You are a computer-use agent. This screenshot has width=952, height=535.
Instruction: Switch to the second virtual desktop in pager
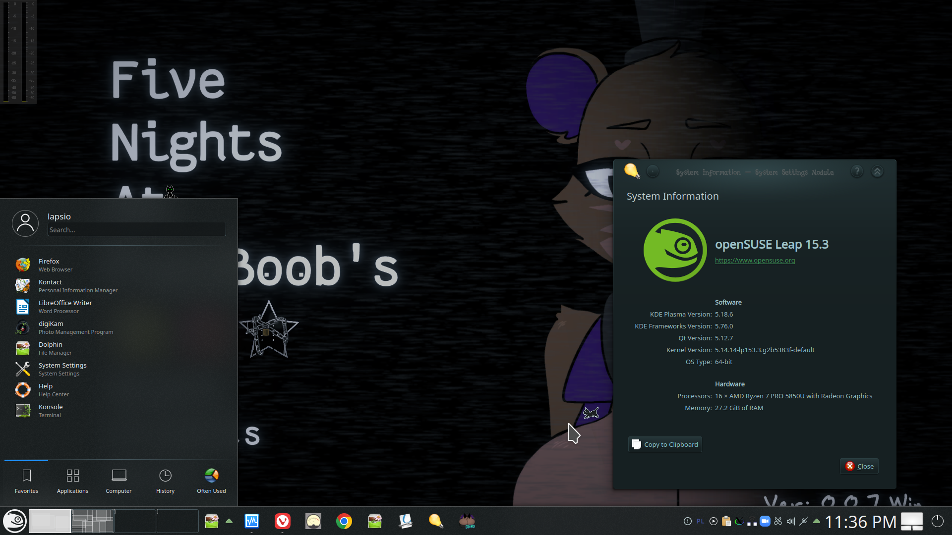click(x=92, y=521)
